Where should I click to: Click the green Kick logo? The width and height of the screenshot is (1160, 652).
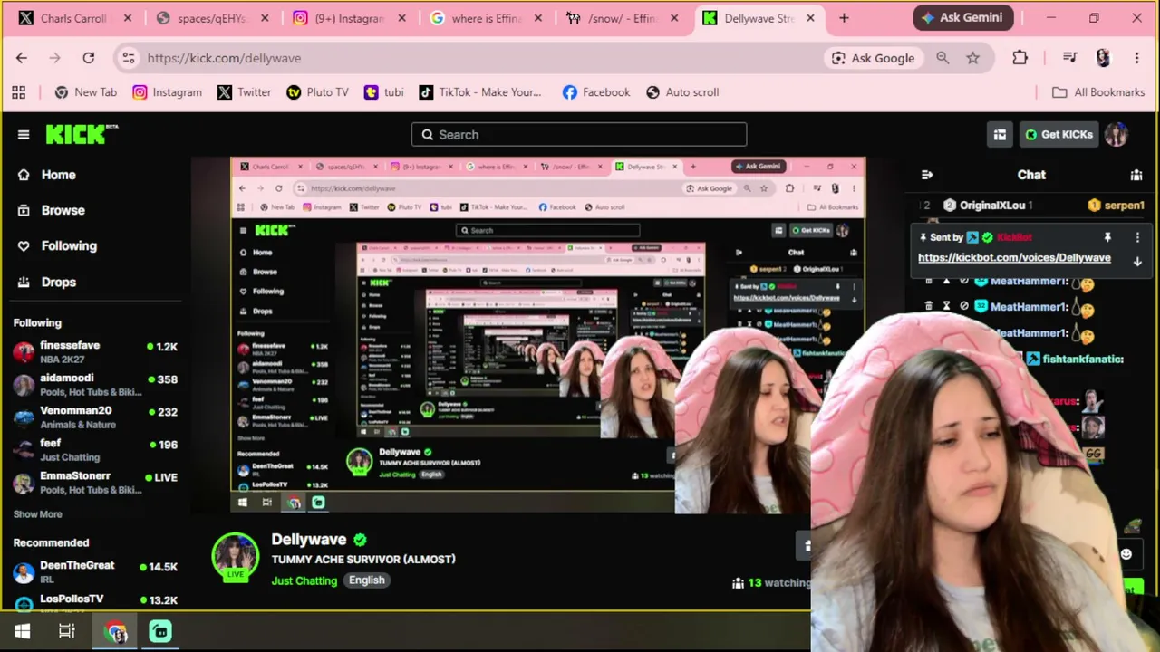[82, 134]
